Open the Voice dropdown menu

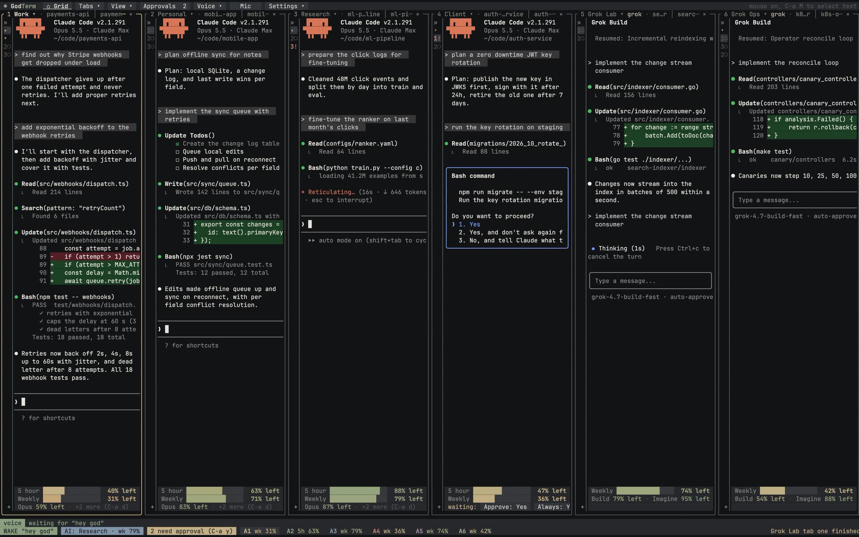click(x=209, y=6)
